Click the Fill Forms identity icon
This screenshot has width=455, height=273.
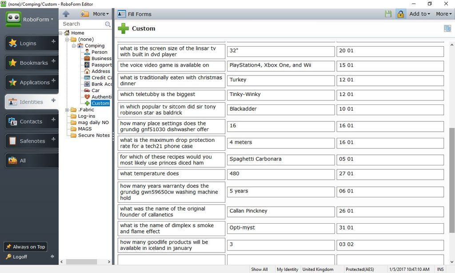click(x=122, y=14)
